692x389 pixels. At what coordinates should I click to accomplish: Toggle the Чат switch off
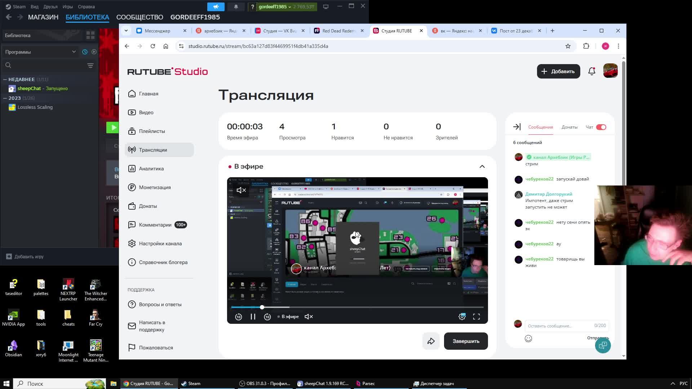[601, 127]
